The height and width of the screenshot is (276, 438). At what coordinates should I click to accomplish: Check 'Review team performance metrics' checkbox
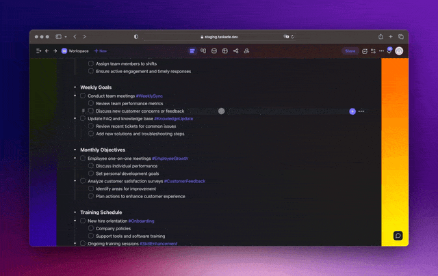click(91, 103)
